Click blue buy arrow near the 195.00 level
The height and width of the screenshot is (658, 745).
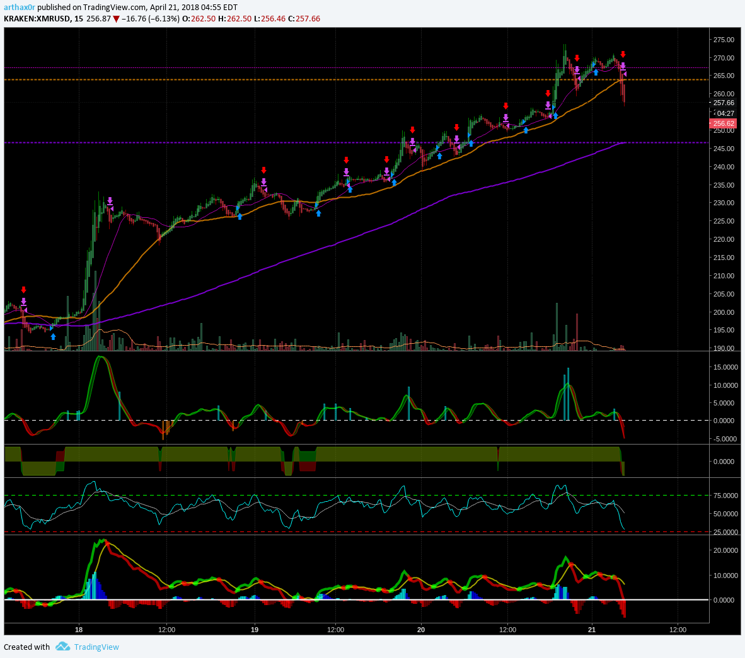[53, 337]
